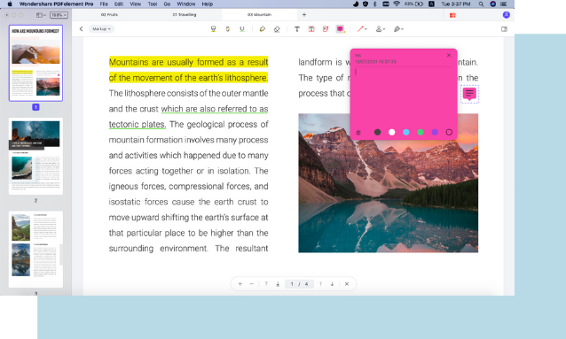
Task: Select the Strikethrough tool
Action: (x=228, y=29)
